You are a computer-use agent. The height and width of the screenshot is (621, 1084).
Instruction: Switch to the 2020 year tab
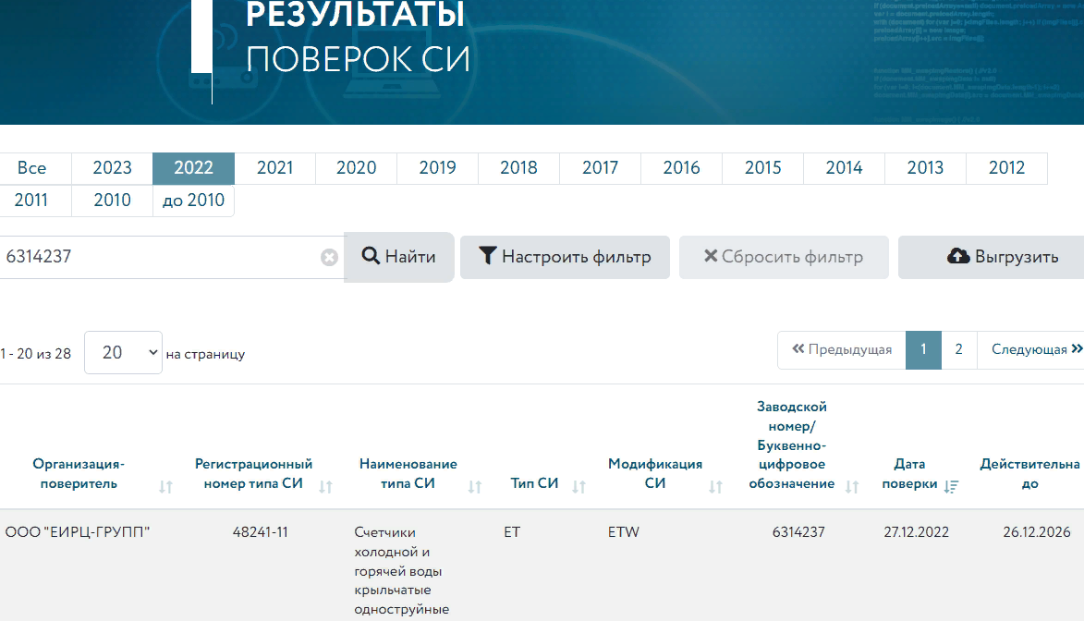coord(356,168)
